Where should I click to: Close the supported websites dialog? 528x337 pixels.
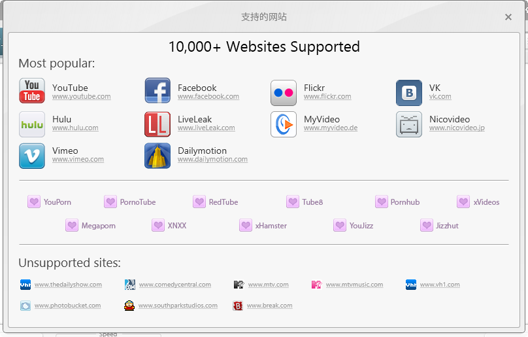coord(508,17)
